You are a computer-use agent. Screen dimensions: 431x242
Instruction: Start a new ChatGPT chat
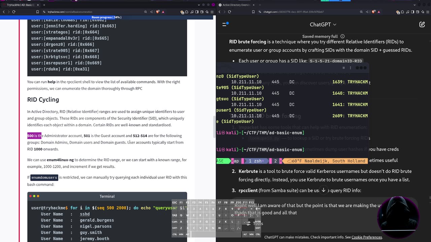422,25
